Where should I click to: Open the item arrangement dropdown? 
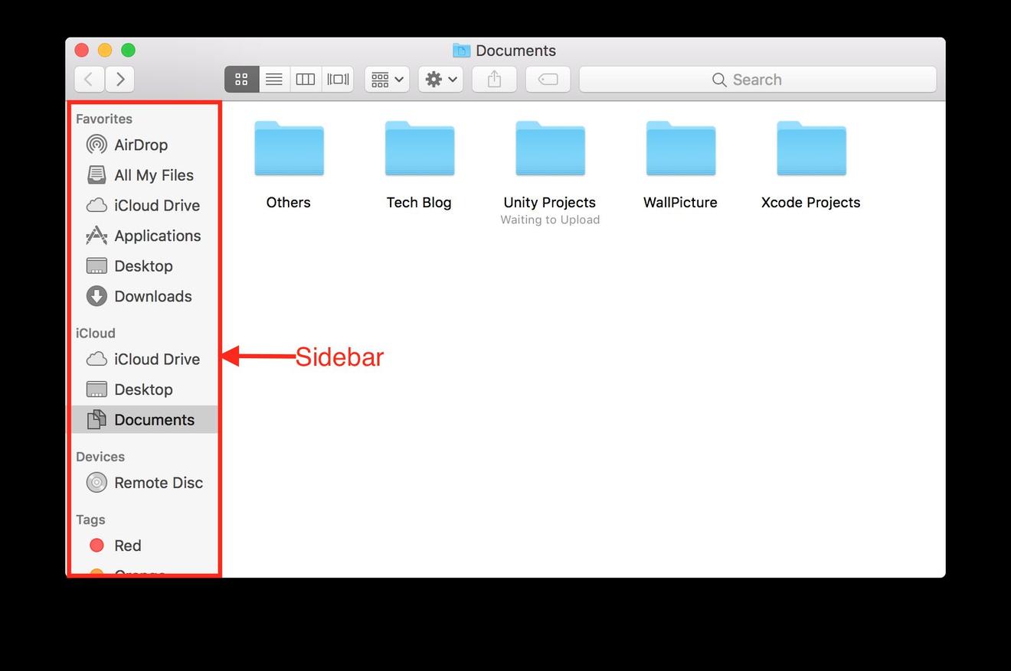(386, 79)
